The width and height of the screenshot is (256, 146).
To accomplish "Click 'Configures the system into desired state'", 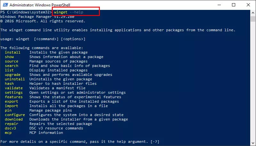I will pyautogui.click(x=76, y=115).
